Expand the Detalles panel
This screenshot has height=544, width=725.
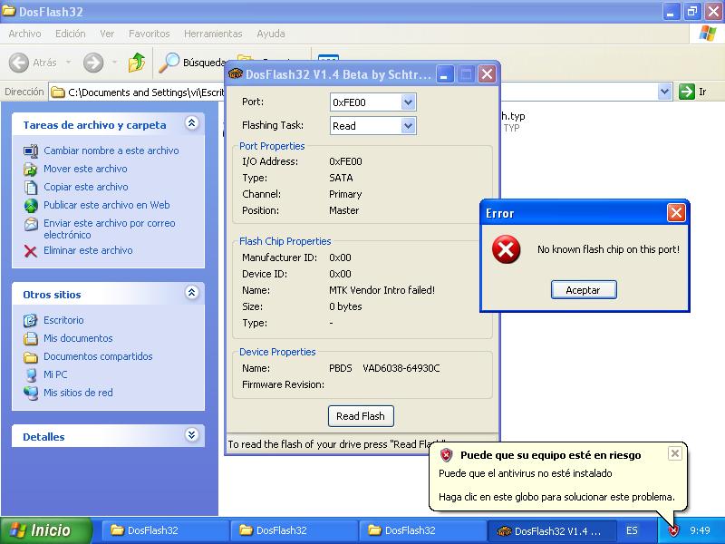click(191, 436)
